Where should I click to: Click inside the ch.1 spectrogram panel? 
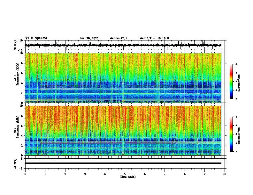123,78
